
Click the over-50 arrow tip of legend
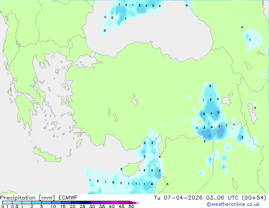coord(134,202)
